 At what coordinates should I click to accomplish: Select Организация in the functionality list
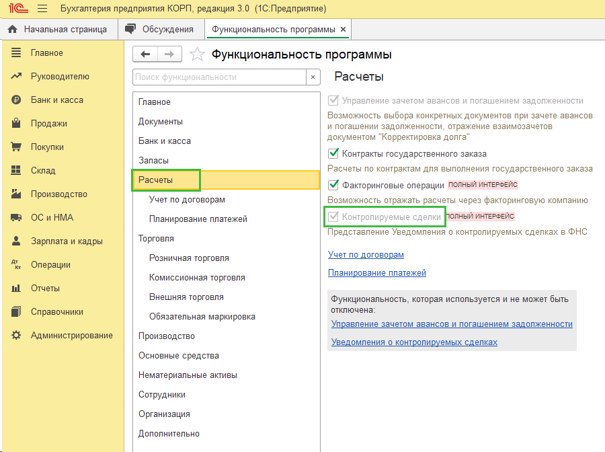pyautogui.click(x=226, y=414)
